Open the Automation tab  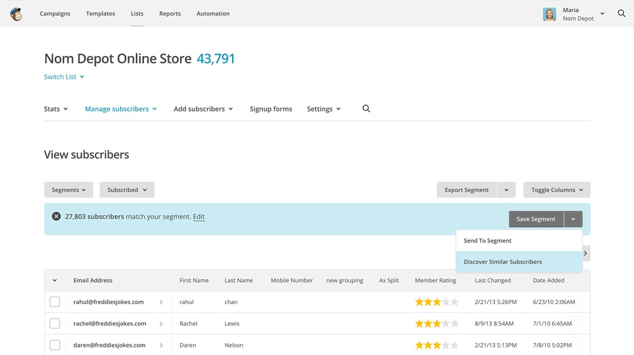click(x=213, y=13)
